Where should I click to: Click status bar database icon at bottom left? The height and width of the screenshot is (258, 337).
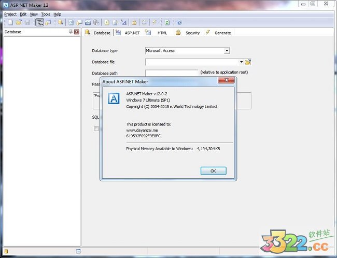click(x=6, y=251)
